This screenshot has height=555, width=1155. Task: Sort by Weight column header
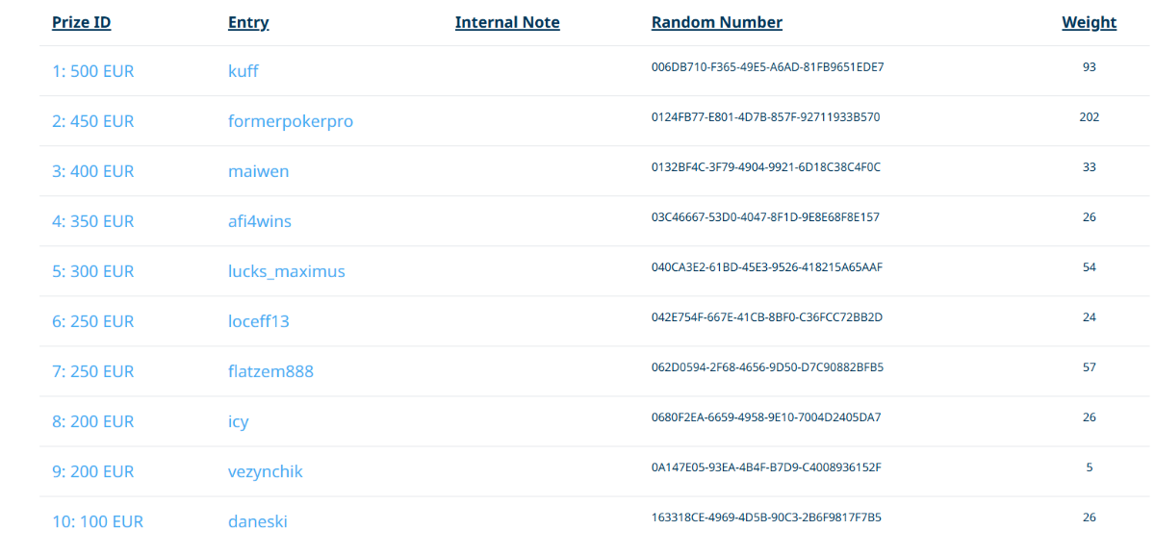tap(1089, 22)
